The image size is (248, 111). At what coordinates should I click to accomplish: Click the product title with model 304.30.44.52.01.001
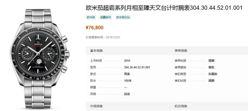(x=164, y=8)
